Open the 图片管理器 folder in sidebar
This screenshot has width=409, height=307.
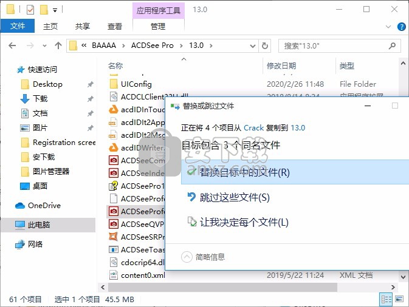[x=51, y=171]
